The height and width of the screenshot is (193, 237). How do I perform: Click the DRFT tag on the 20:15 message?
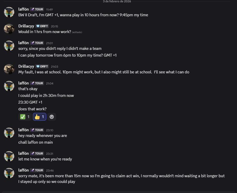(42, 26)
